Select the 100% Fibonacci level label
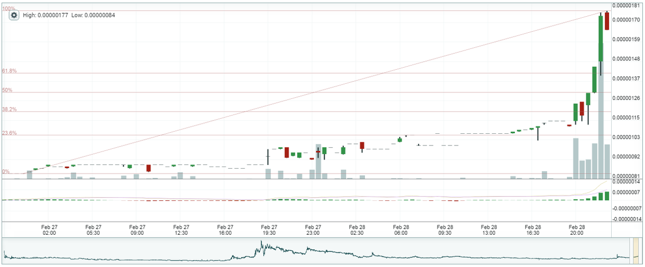Screen dimensions: 645x267 click(x=8, y=9)
